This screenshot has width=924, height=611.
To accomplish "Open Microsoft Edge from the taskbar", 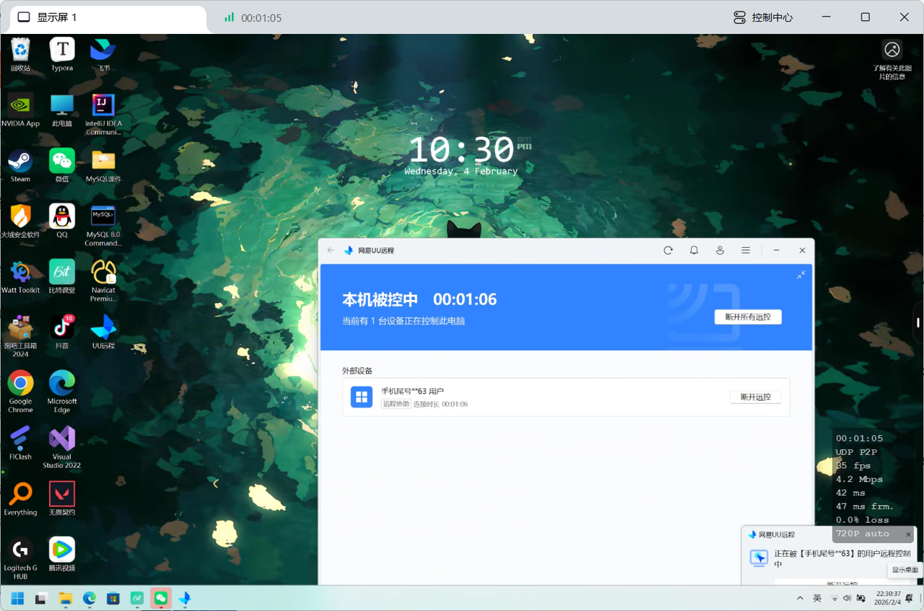I will [x=90, y=598].
